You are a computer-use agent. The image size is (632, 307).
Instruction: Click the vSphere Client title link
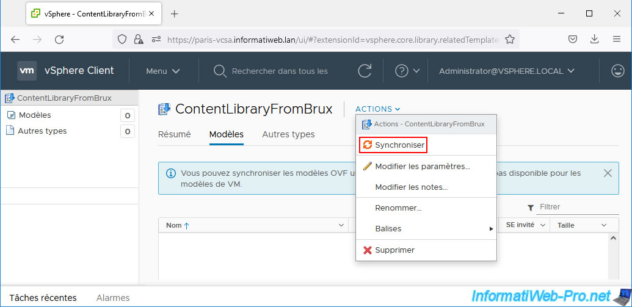(79, 71)
